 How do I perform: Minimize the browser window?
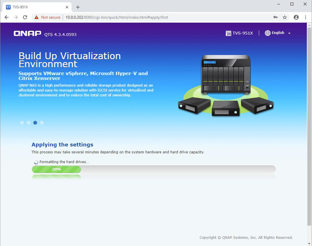tap(278, 4)
